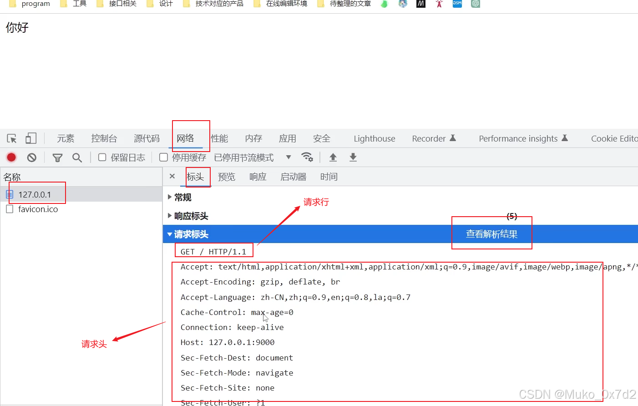Open the 待整理的文章 bookmark folder
Viewport: 638px width, 406px height.
[344, 4]
